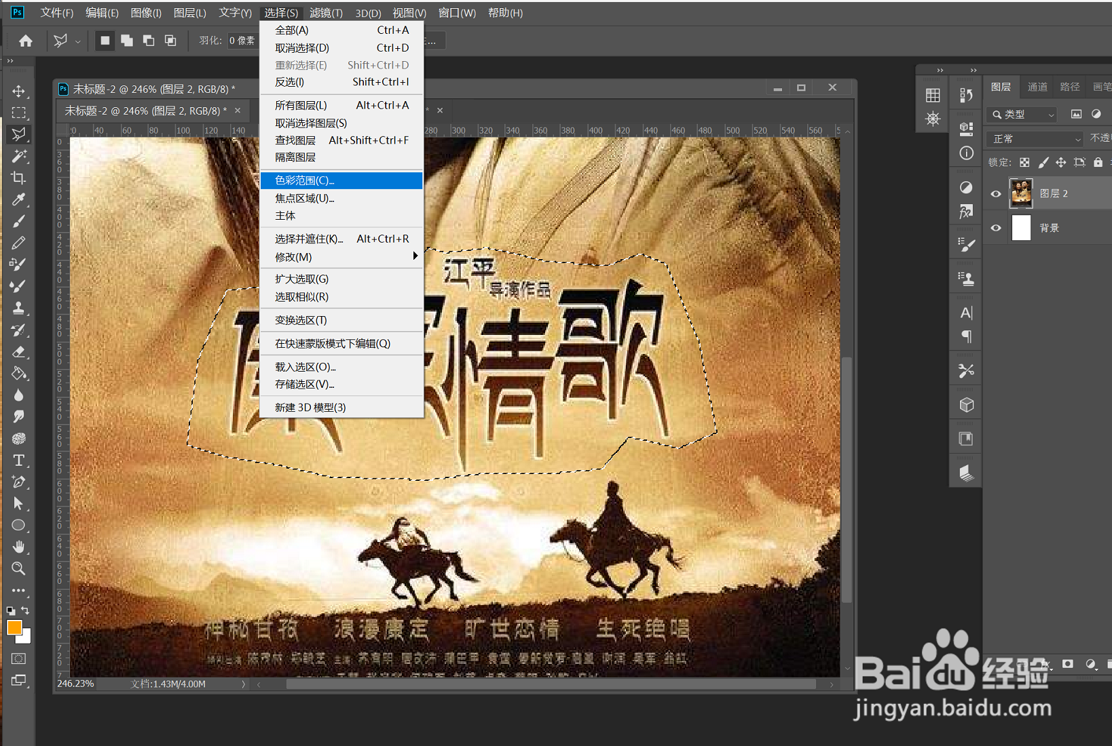Image resolution: width=1112 pixels, height=746 pixels.
Task: Select the Move tool
Action: (x=19, y=92)
